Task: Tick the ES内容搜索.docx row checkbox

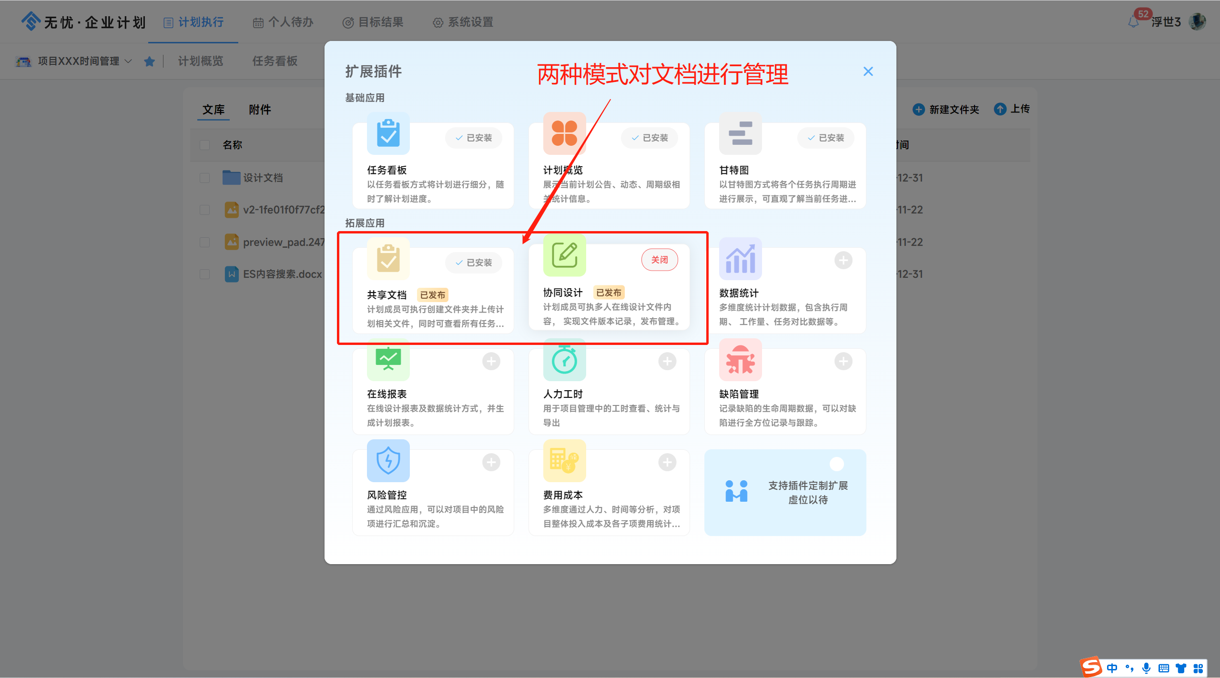Action: click(205, 274)
